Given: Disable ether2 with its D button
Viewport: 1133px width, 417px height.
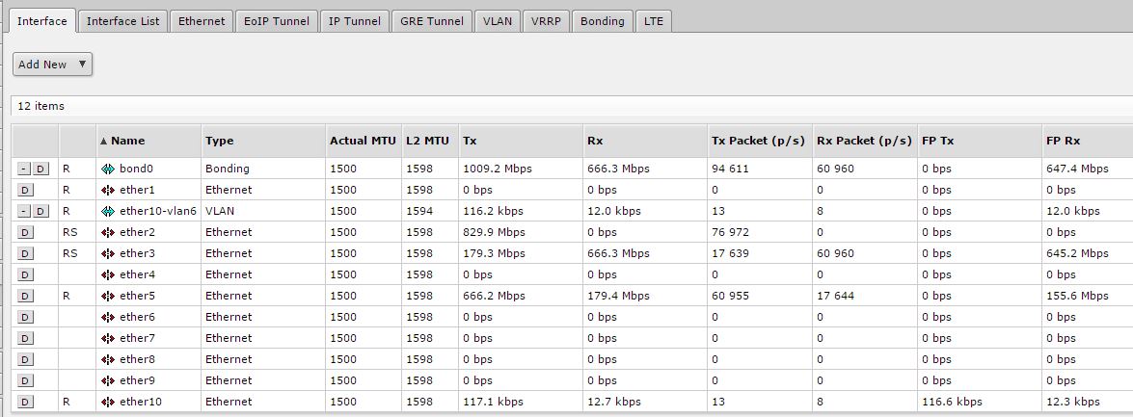Looking at the screenshot, I should click(x=25, y=232).
